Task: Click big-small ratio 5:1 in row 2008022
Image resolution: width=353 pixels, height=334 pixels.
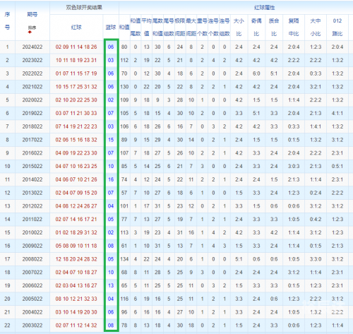Action: click(239, 259)
